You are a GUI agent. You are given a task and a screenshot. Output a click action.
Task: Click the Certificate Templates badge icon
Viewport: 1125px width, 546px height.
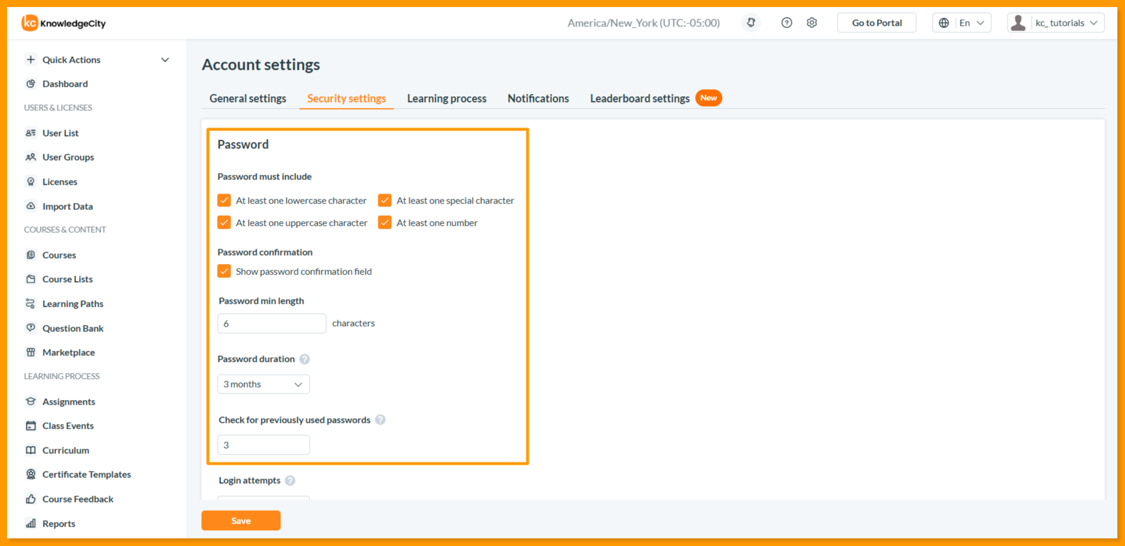pyautogui.click(x=31, y=474)
